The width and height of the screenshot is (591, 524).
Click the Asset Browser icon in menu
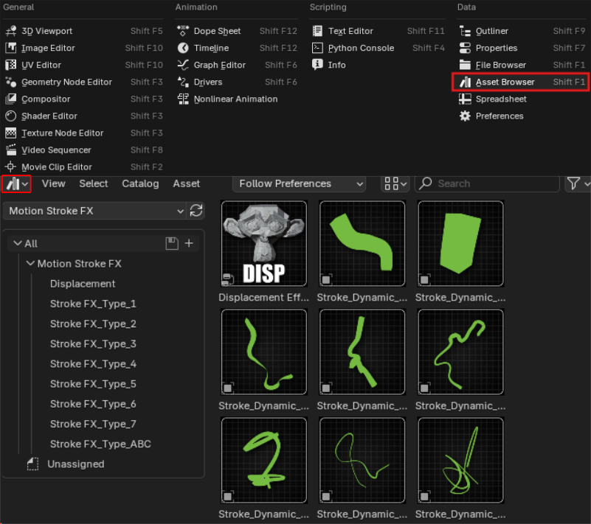[x=465, y=82]
